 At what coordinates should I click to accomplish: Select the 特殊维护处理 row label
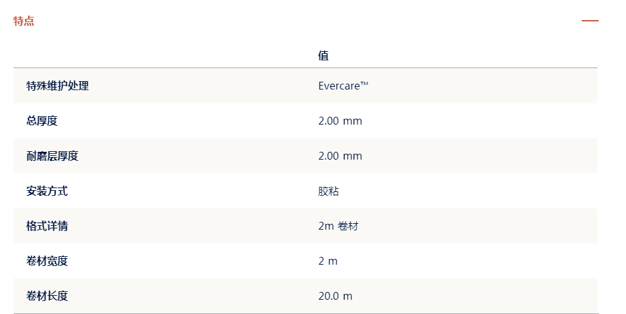tap(57, 86)
